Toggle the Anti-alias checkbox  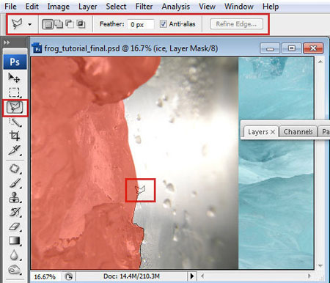pos(163,24)
